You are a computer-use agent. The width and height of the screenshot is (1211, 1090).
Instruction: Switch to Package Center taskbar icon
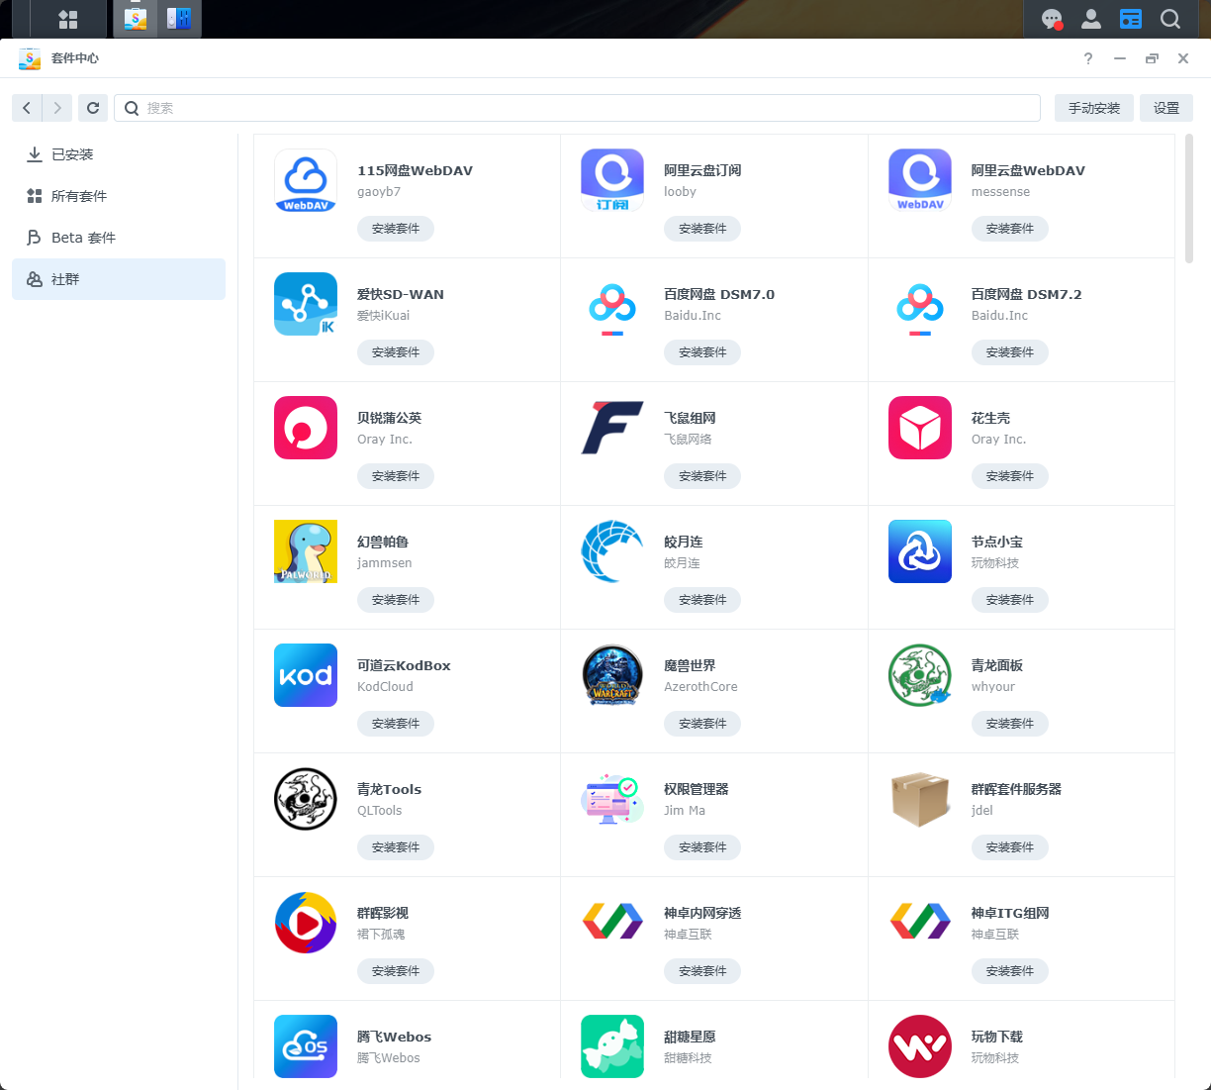tap(136, 19)
